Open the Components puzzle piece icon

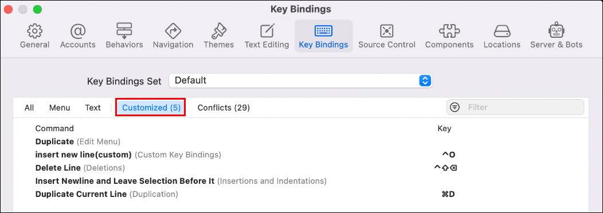[449, 31]
